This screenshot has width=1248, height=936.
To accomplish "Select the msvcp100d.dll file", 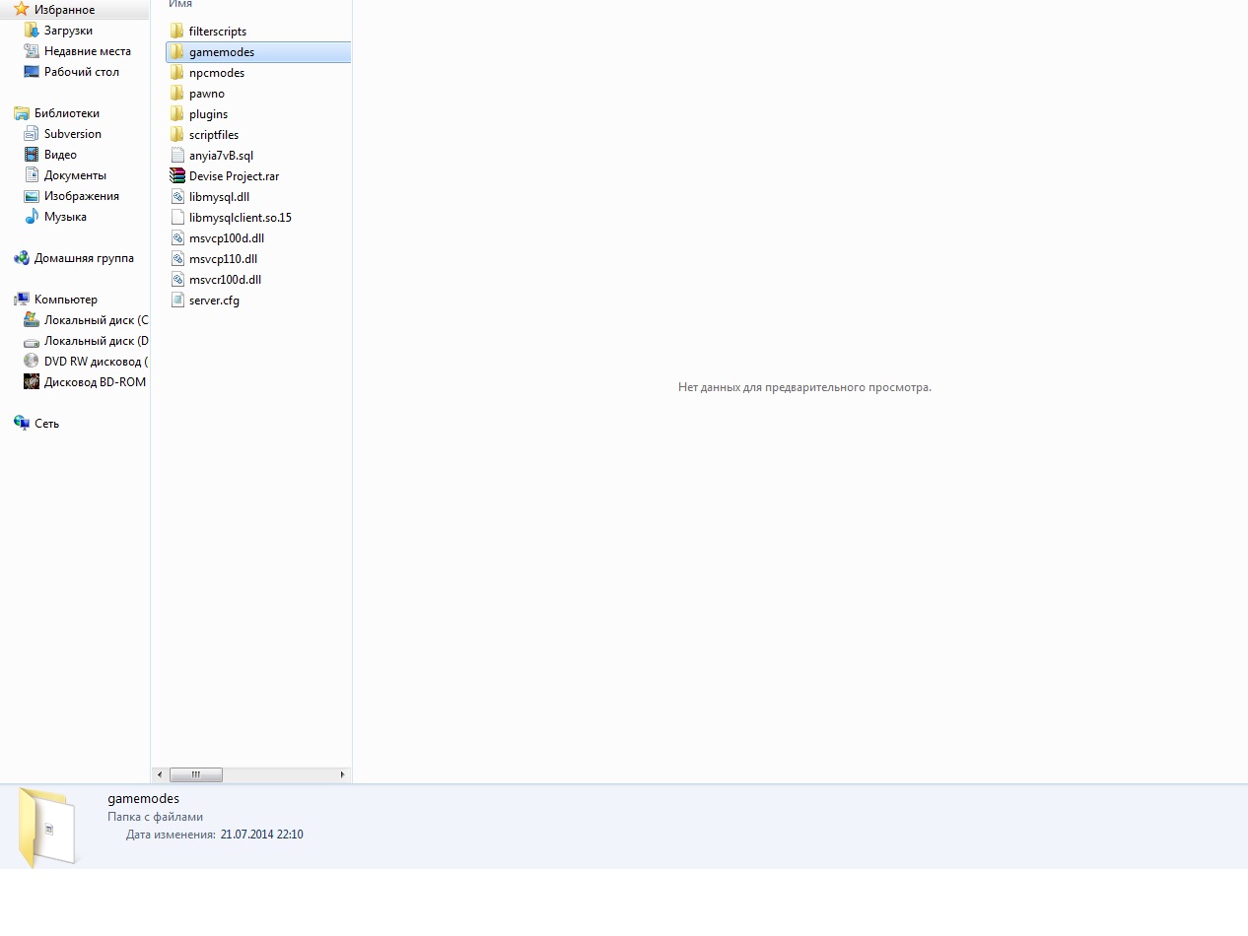I will coord(227,237).
